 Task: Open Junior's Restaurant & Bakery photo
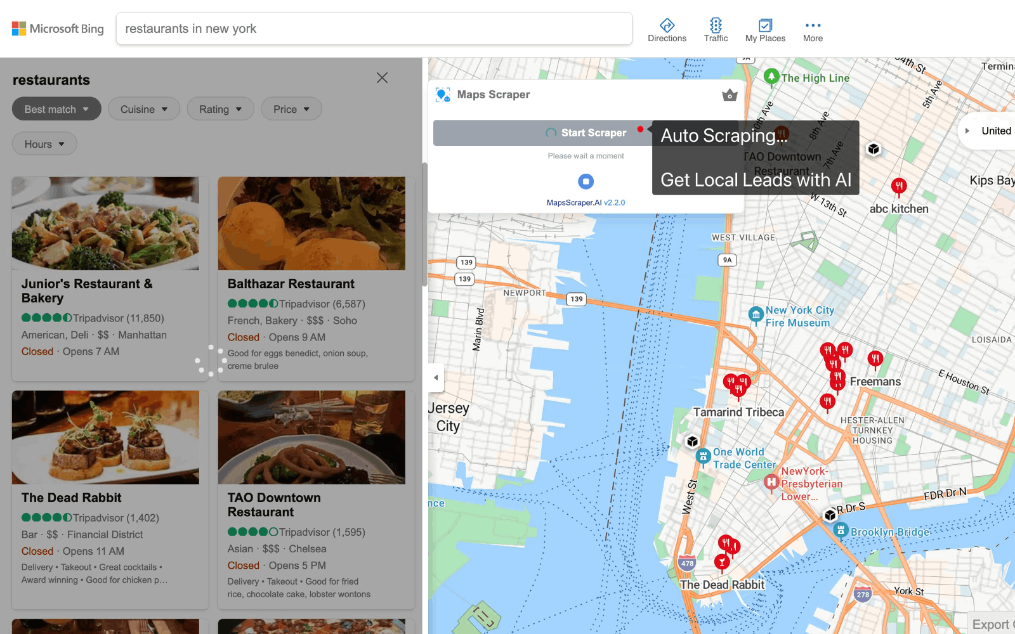click(105, 223)
